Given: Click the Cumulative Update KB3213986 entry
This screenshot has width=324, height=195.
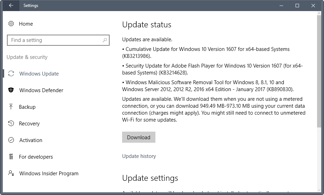Looking at the screenshot, I should pos(206,52).
